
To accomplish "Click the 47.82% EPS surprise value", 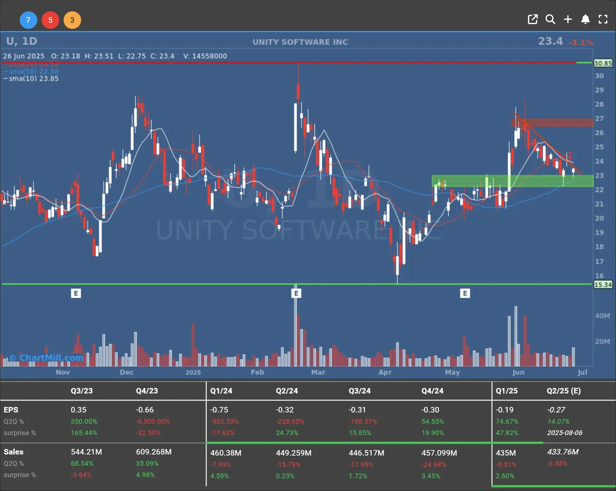I will point(507,433).
